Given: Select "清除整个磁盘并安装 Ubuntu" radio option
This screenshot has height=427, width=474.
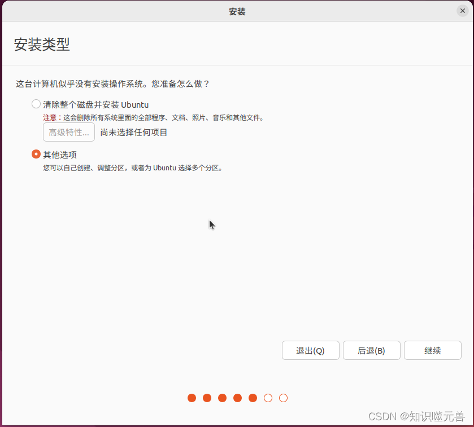Looking at the screenshot, I should tap(36, 104).
